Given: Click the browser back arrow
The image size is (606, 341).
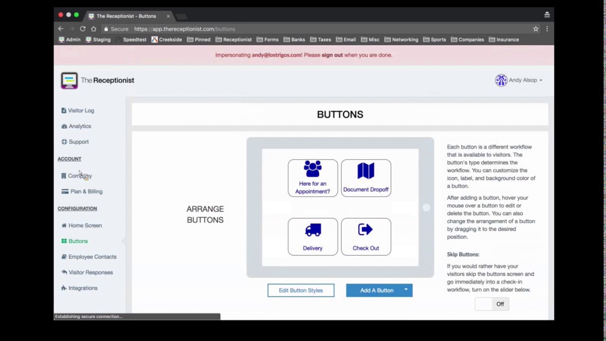Looking at the screenshot, I should pos(61,29).
